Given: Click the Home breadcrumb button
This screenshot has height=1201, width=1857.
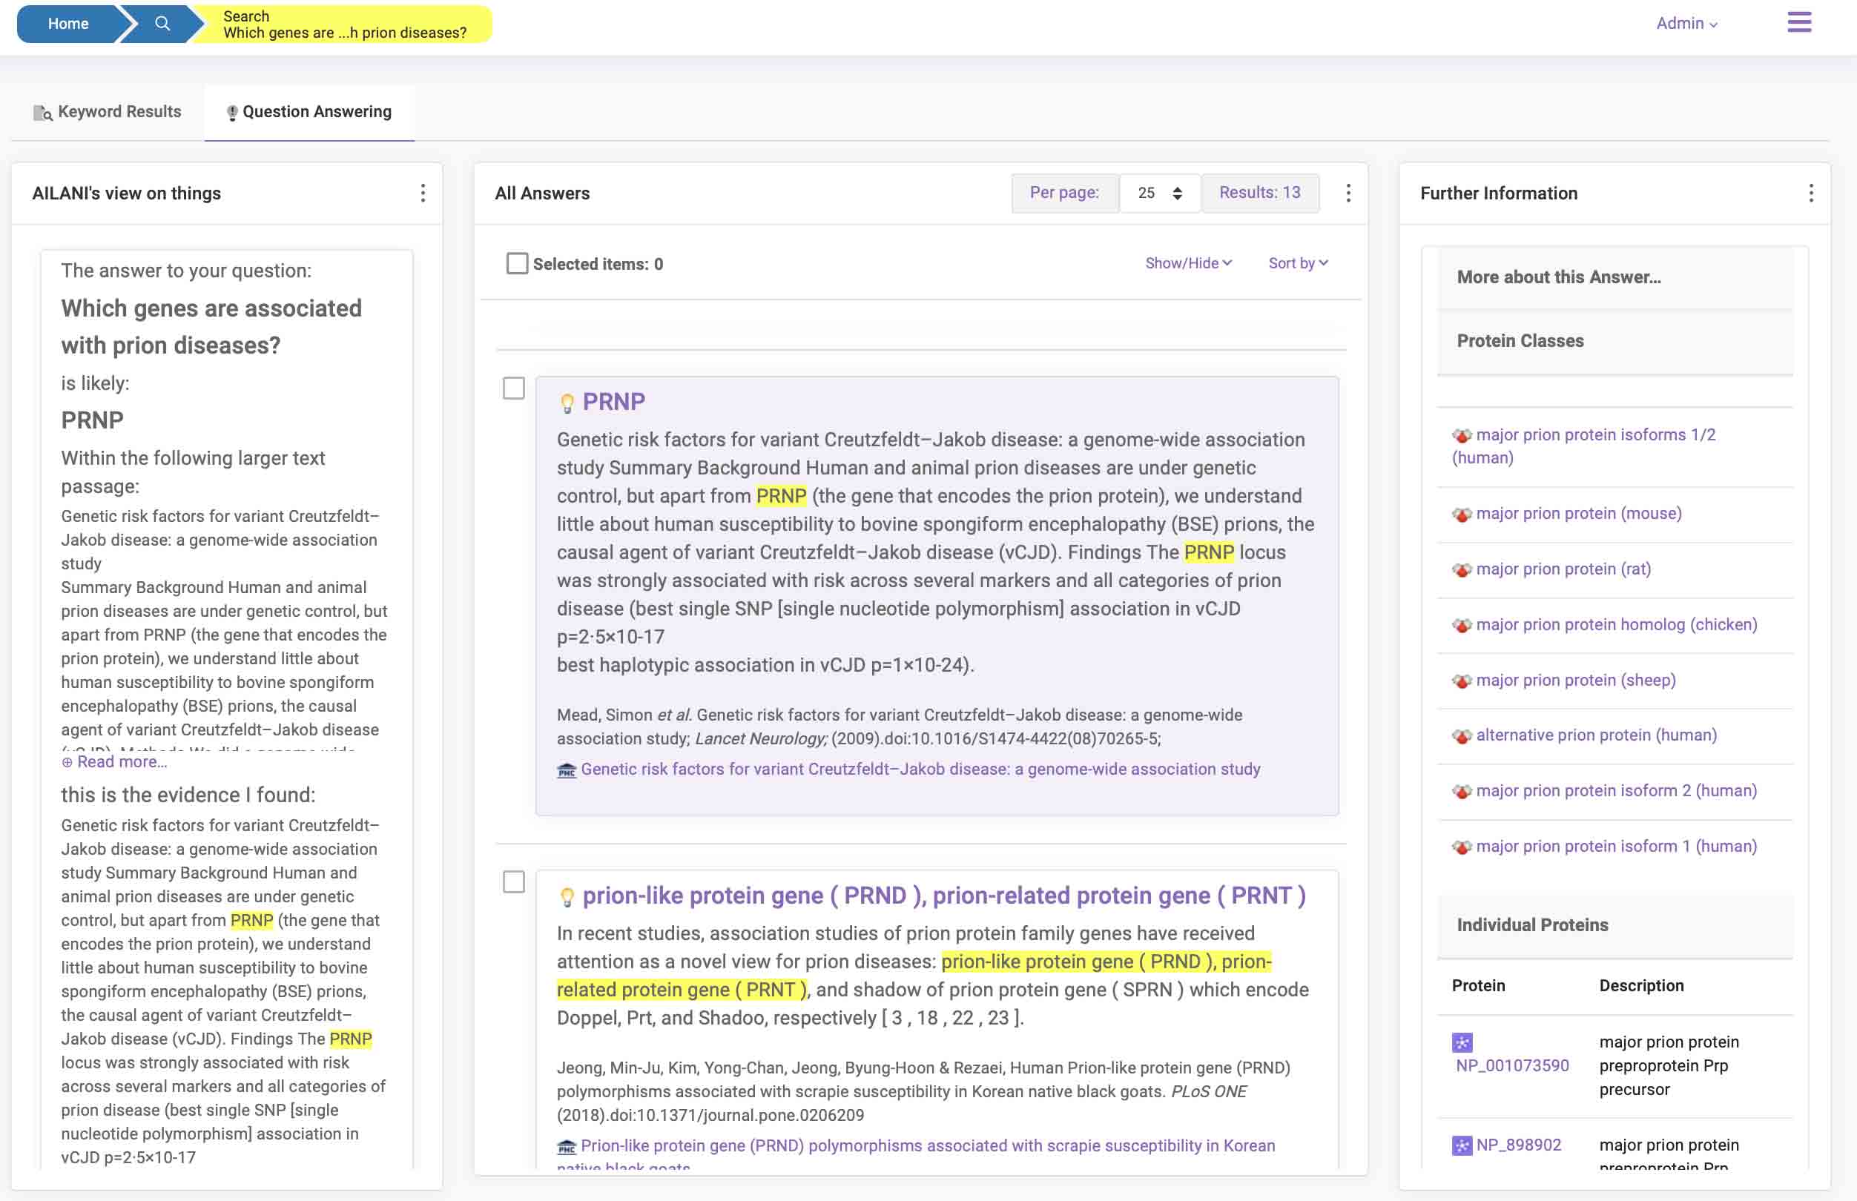Looking at the screenshot, I should click(67, 24).
